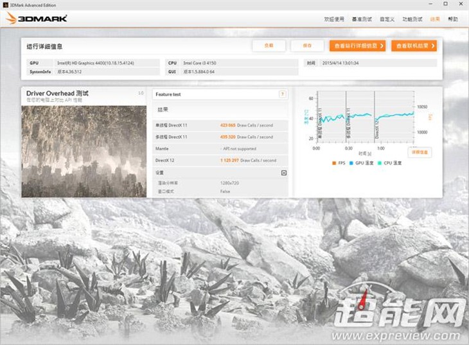
Task: Expand the 设置 settings section plus button
Action: 284,173
